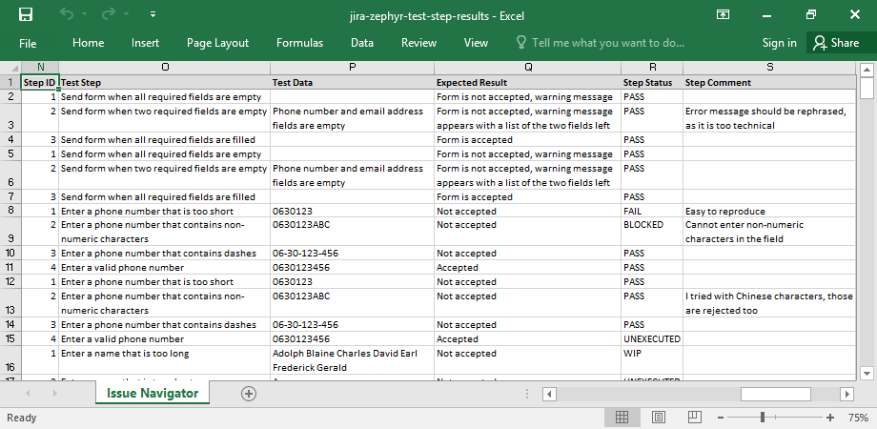Screen dimensions: 877x429
Task: Click the zoom out minus icon
Action: click(x=723, y=418)
